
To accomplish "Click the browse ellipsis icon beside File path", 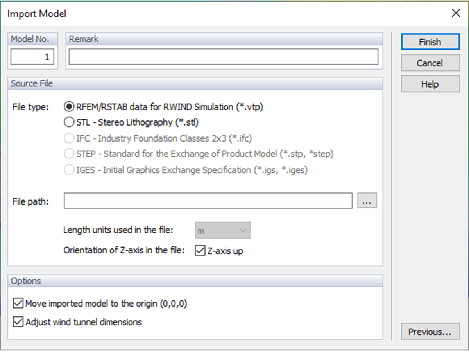I will [367, 200].
